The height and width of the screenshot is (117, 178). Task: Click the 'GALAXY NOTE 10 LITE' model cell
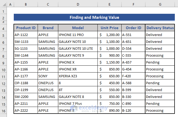pyautogui.click(x=78, y=48)
